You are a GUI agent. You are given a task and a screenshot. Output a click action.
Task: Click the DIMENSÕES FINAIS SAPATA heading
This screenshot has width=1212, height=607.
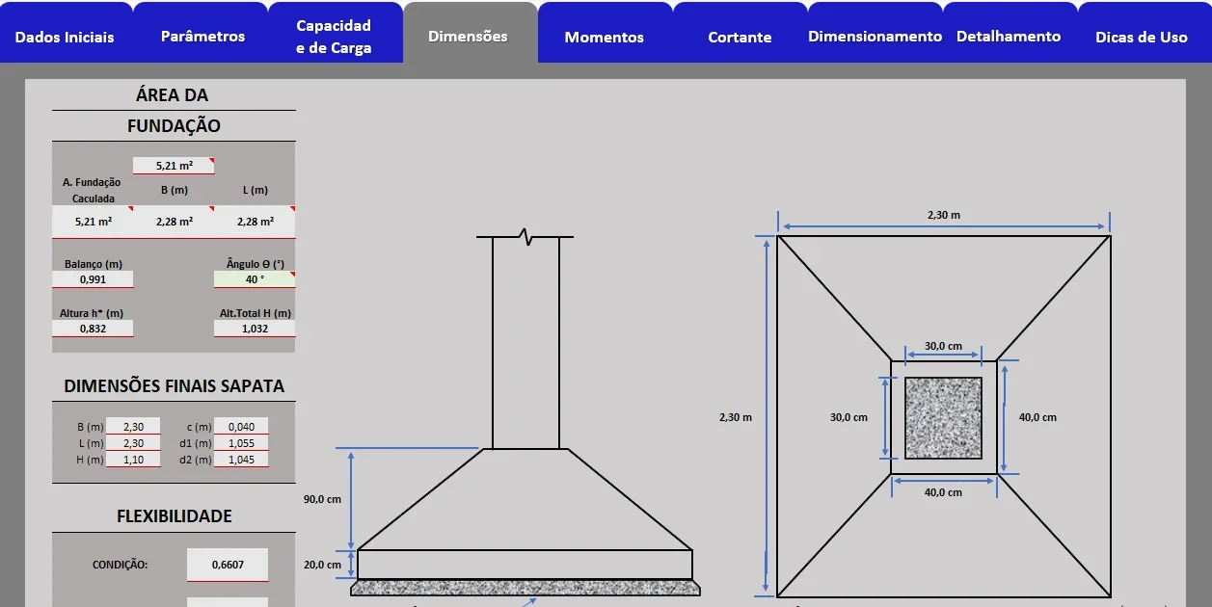pyautogui.click(x=174, y=385)
